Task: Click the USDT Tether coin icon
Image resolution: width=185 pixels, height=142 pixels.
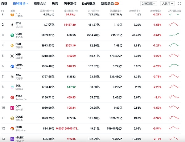Action: 12,35
